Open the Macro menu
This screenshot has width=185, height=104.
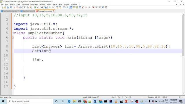[x=55, y=5]
